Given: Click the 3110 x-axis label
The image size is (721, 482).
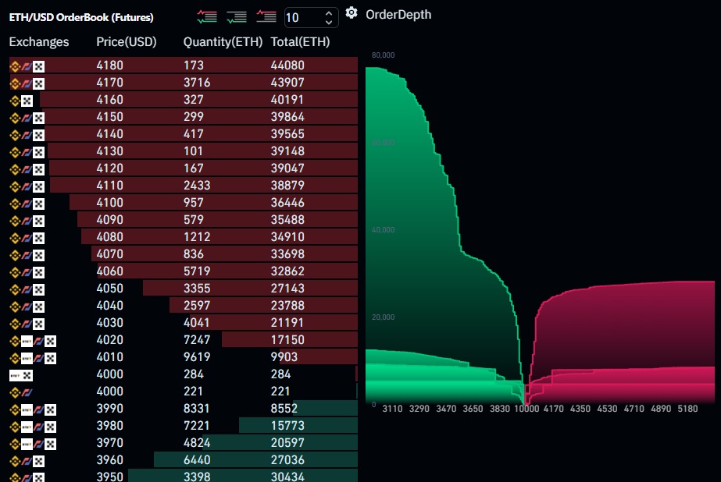Looking at the screenshot, I should 392,409.
